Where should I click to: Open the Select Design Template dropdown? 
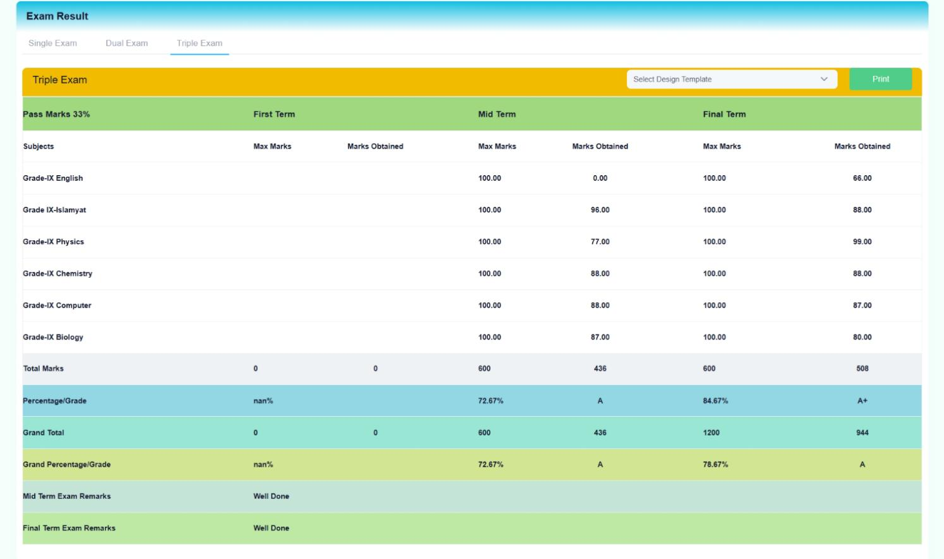[732, 79]
